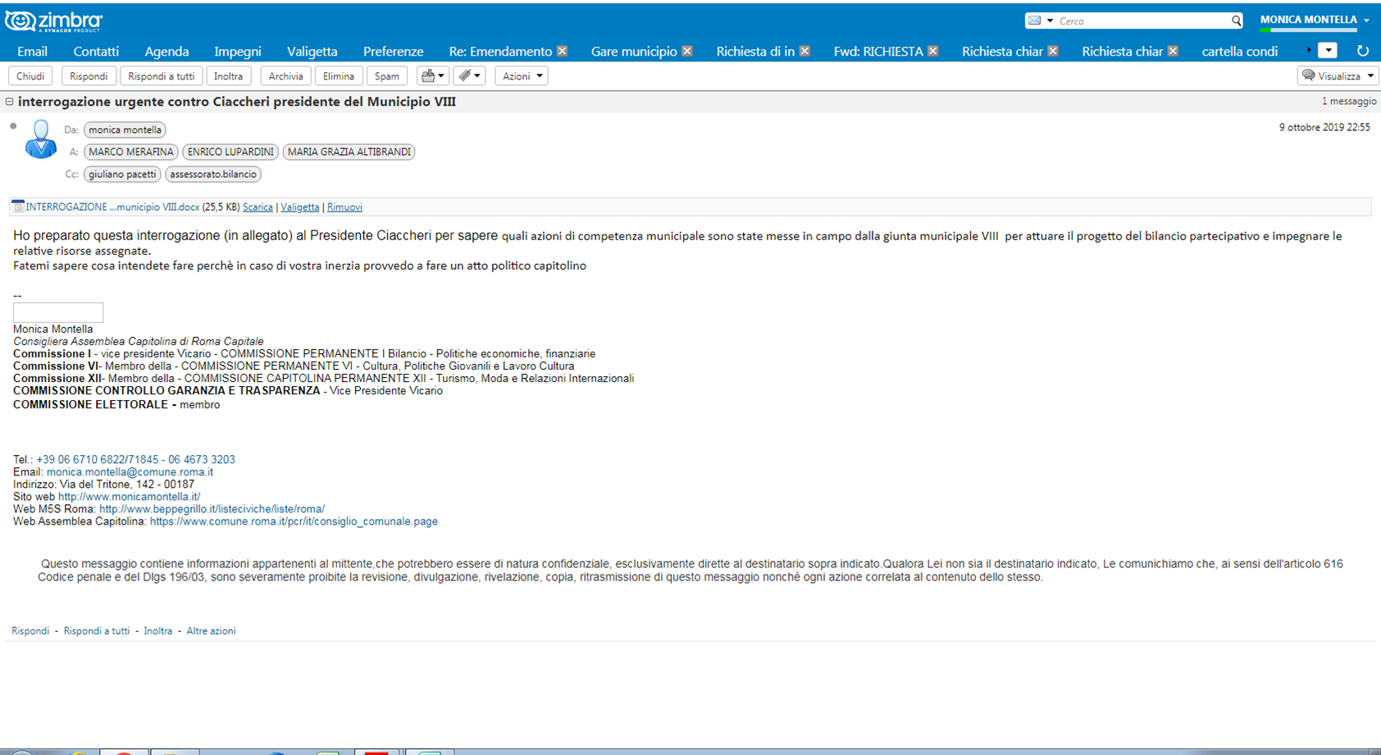Click the unread status dot beside avatar

tap(13, 126)
